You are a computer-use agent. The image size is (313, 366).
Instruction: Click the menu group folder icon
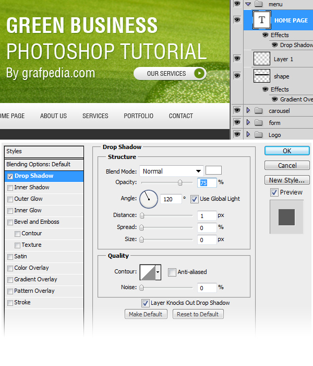(259, 4)
